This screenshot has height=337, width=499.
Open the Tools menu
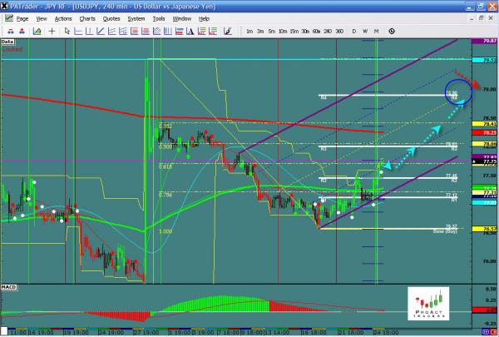[157, 17]
